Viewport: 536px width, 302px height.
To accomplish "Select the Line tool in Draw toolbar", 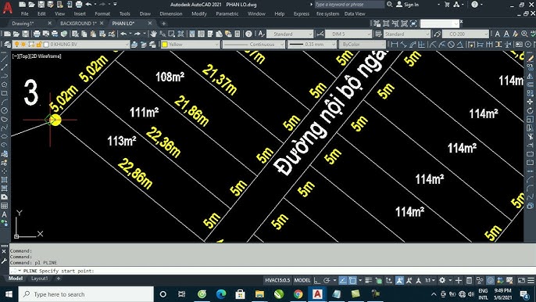I will tap(4, 59).
